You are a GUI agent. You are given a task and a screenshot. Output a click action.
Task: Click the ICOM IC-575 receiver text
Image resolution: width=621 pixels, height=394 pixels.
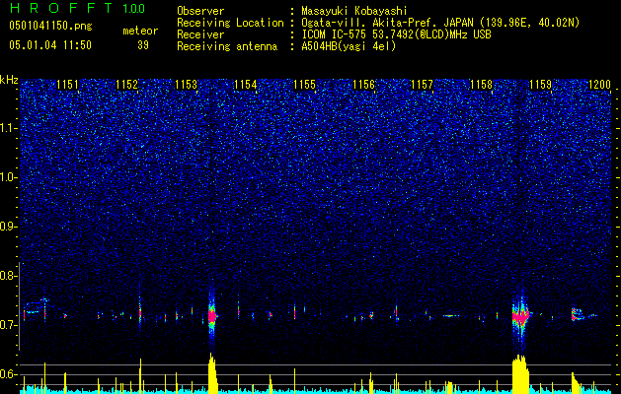coord(396,34)
